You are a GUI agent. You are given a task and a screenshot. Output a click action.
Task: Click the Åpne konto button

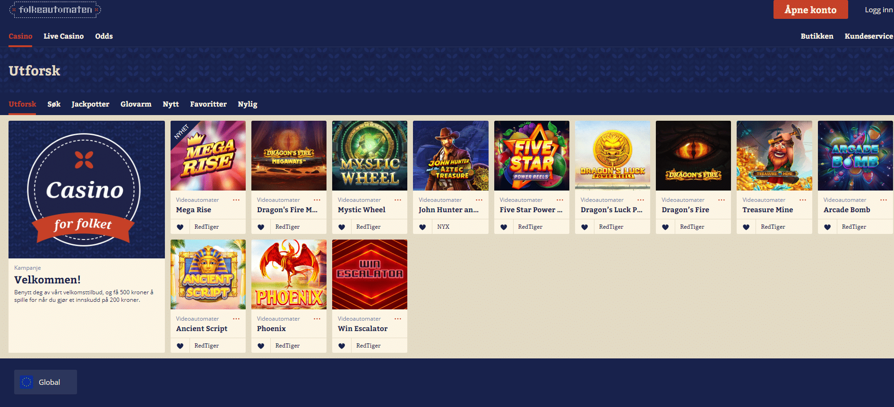tap(810, 9)
